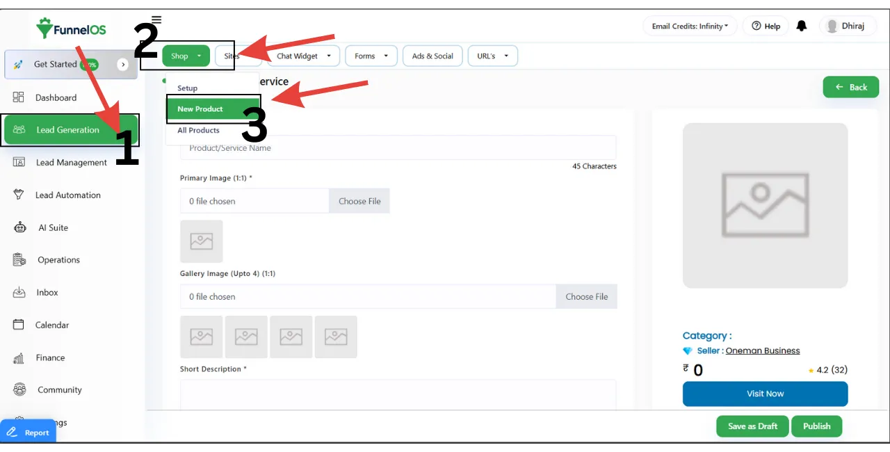Select New Product from Shop menu
The image size is (890, 452).
point(200,109)
